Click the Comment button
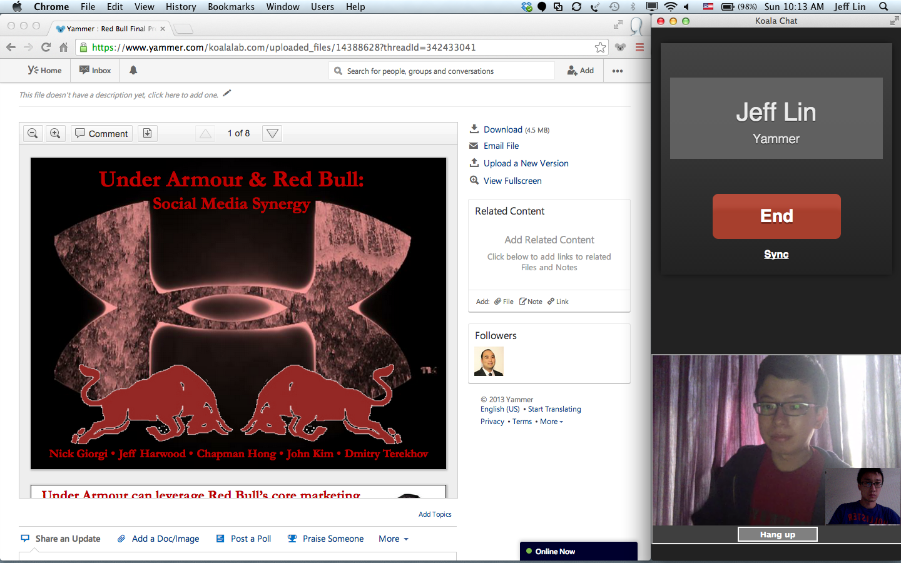 coord(101,133)
